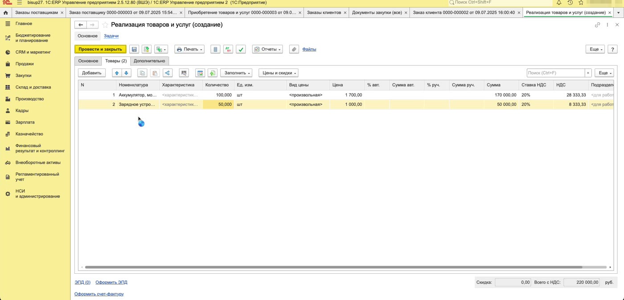Open the Продажи section in sidebar
This screenshot has width=624, height=300.
click(25, 64)
